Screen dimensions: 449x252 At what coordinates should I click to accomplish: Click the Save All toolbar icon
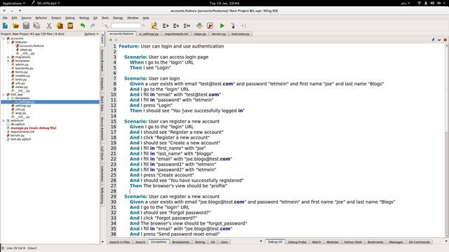[x=36, y=26]
